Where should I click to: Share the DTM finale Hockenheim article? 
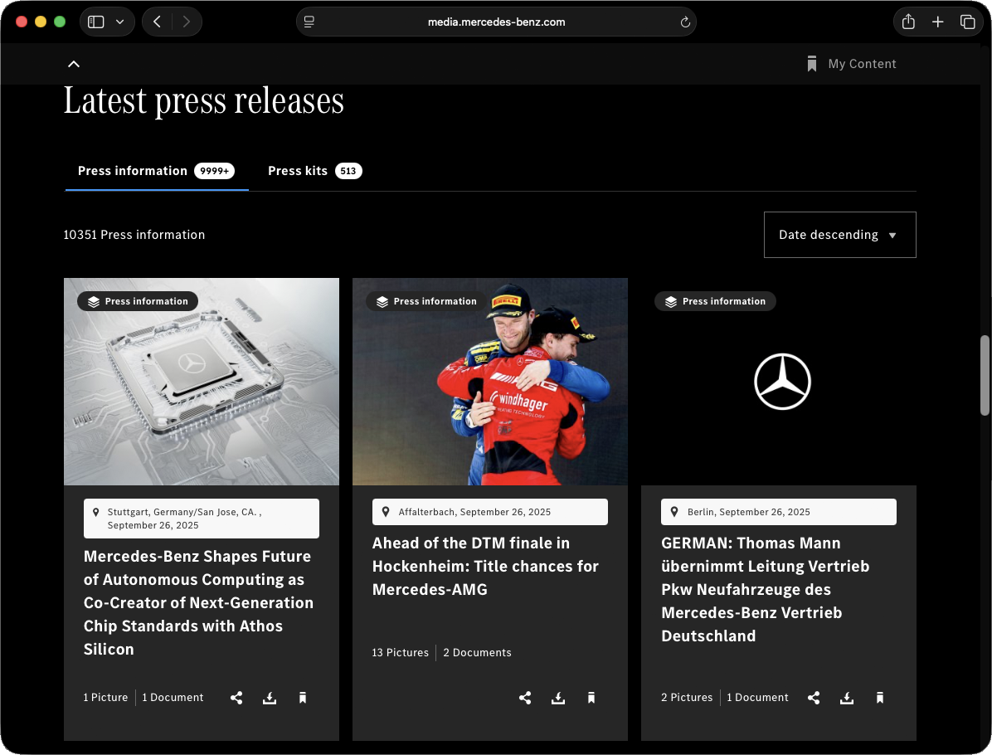point(525,698)
